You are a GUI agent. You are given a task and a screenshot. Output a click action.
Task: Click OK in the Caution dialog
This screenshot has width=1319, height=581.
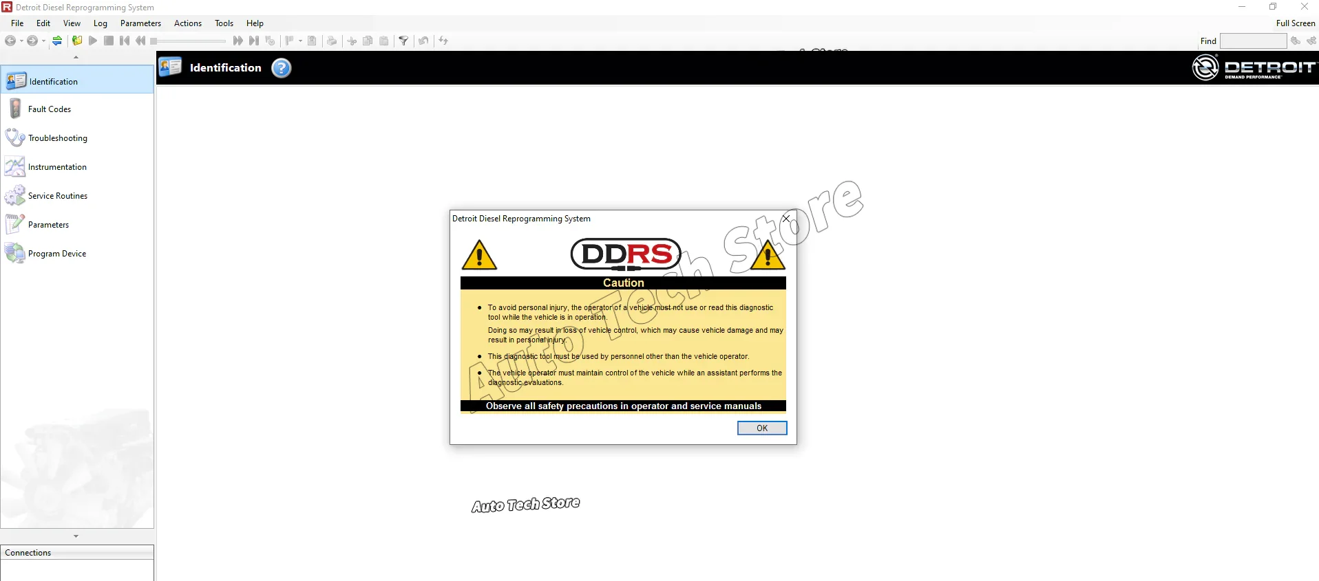click(x=762, y=428)
